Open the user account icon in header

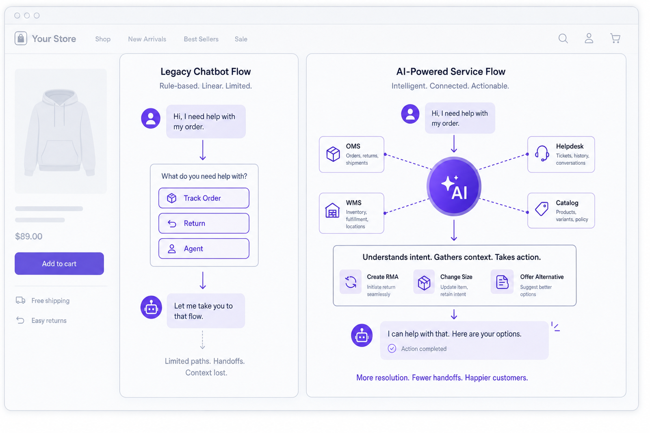[589, 39]
